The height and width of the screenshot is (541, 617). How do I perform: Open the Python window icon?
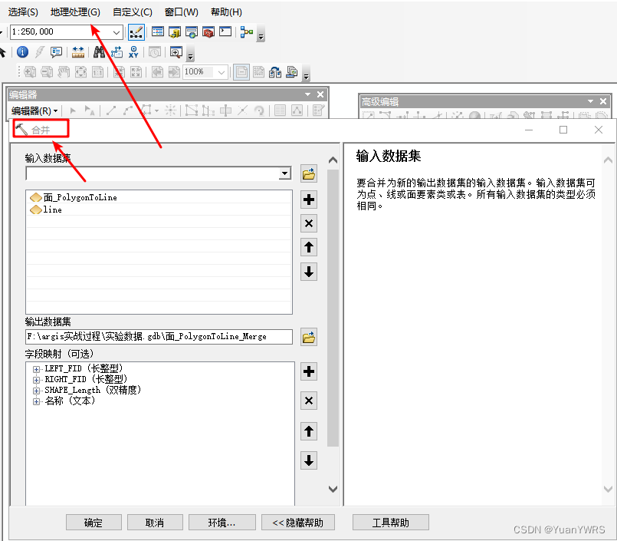tap(225, 31)
